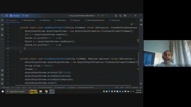Expand the com.gl.Java2023Session68.Sample run configuration list

(x=81, y=16)
